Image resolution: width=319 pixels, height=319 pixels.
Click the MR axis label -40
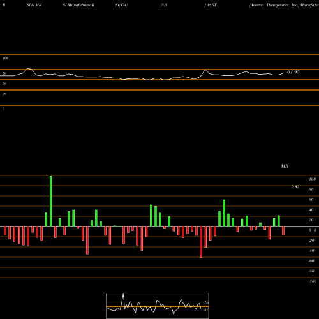[311, 251]
